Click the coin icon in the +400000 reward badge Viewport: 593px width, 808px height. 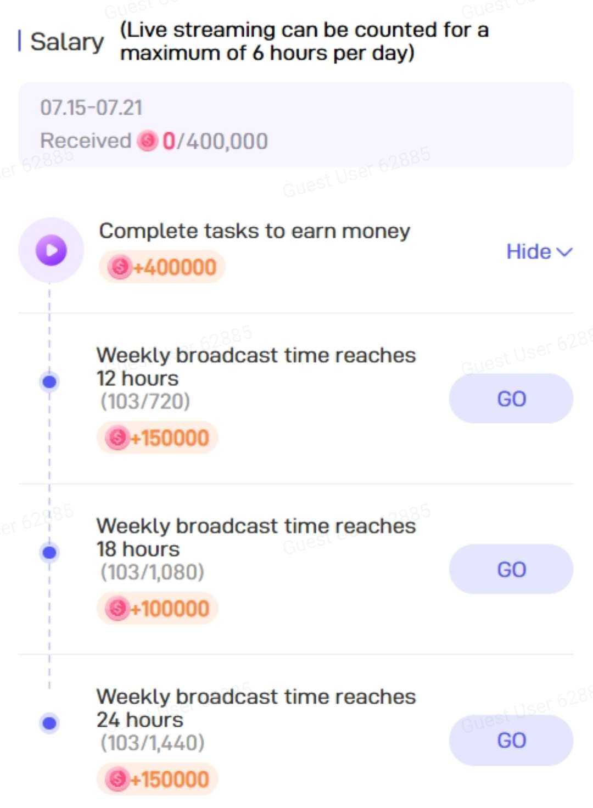coord(120,267)
